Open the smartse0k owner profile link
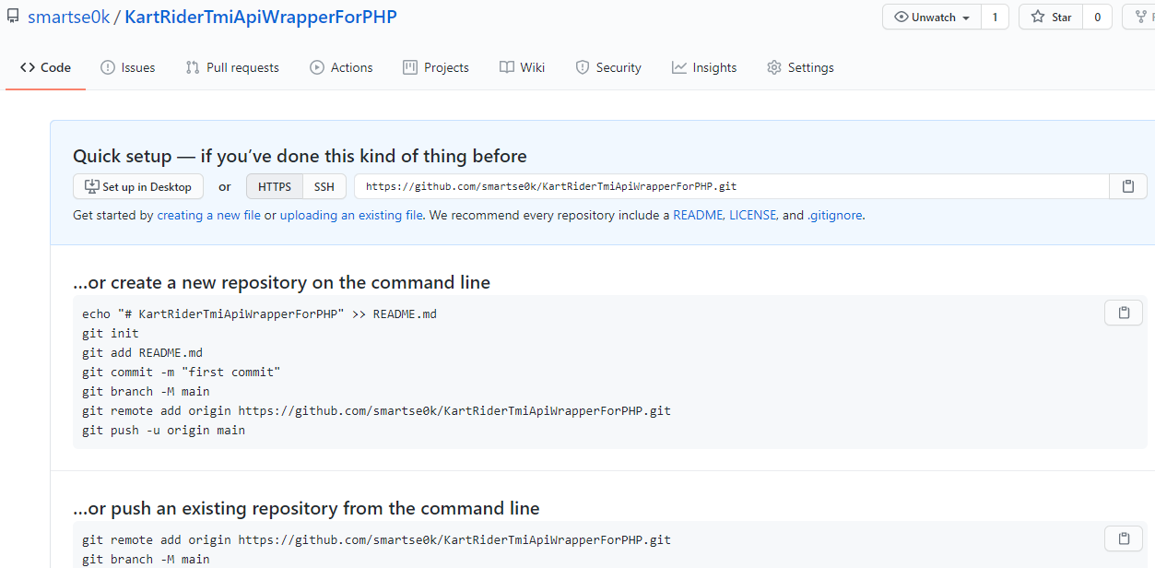The height and width of the screenshot is (568, 1155). pos(67,17)
